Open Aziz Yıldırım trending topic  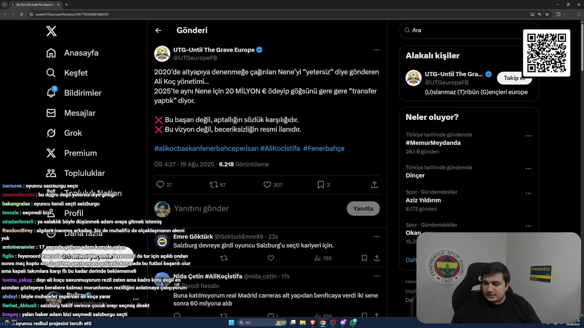click(x=423, y=200)
